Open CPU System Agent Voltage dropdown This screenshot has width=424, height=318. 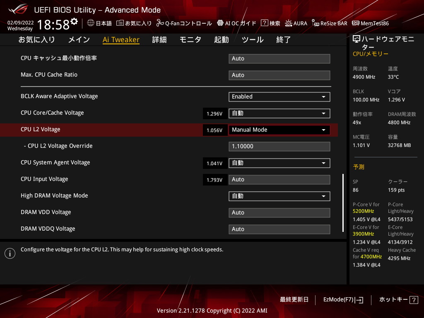click(279, 163)
